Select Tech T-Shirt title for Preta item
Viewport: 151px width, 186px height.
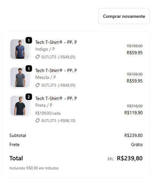56,99
